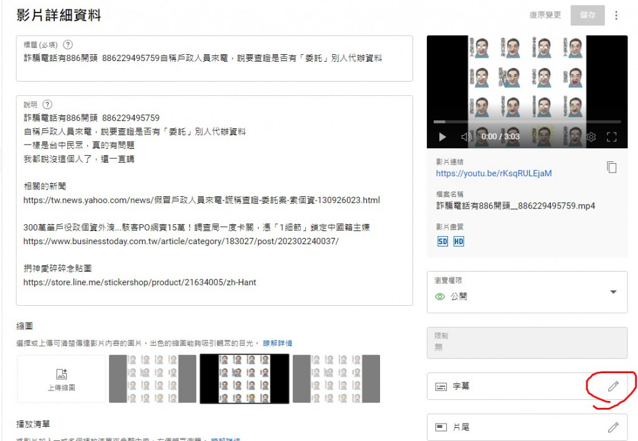Edit subtitles with the pencil icon

click(x=613, y=386)
